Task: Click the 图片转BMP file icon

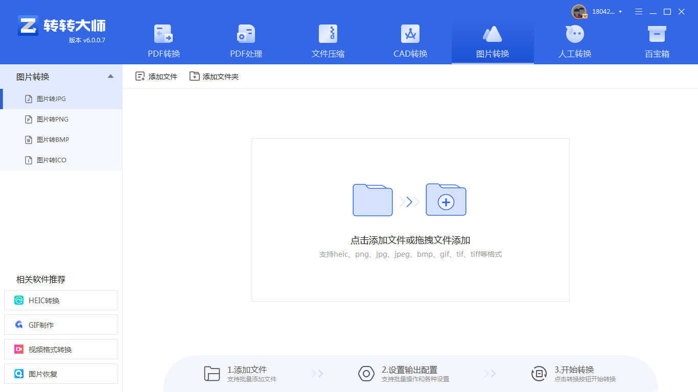Action: [29, 140]
